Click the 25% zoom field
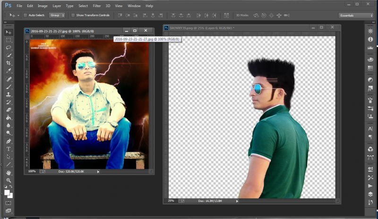The height and width of the screenshot is (219, 378). [x=171, y=201]
